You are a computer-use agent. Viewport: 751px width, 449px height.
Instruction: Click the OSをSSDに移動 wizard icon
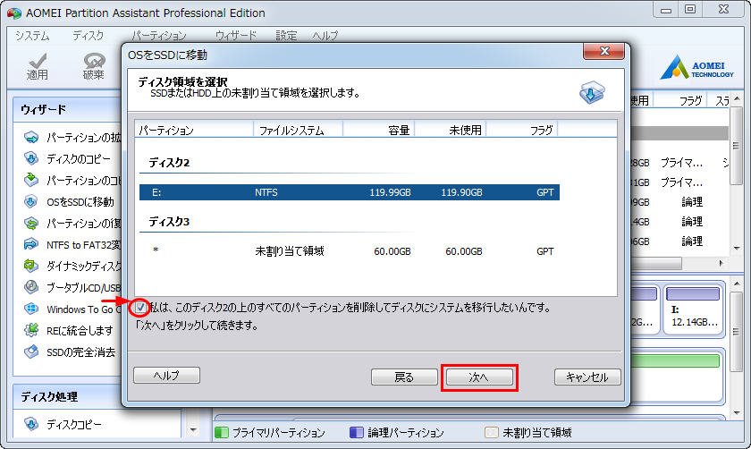pyautogui.click(x=31, y=202)
